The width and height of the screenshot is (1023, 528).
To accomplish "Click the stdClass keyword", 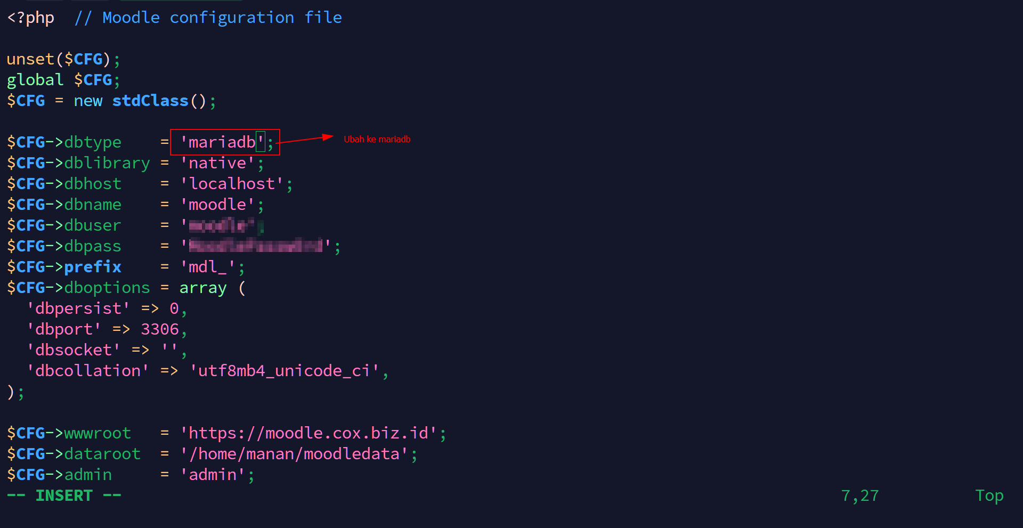I will point(150,101).
